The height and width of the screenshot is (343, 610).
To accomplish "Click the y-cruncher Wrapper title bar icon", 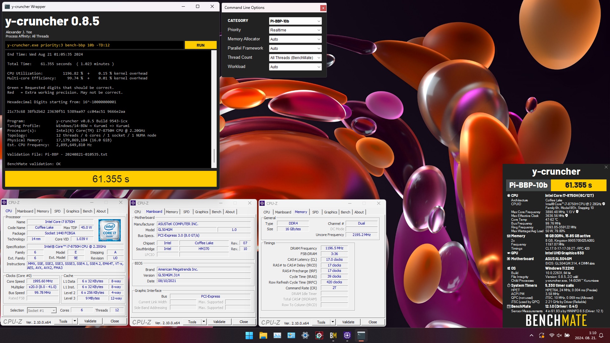I will 7,6.
